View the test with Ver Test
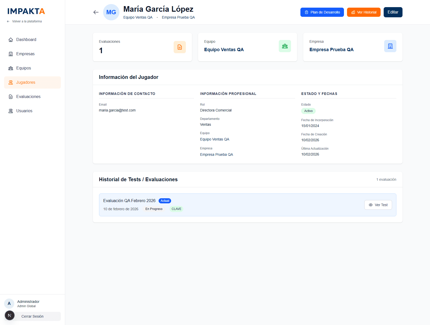 [378, 205]
